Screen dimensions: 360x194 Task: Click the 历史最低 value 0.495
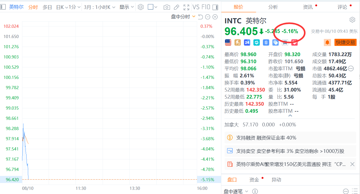[252, 111]
